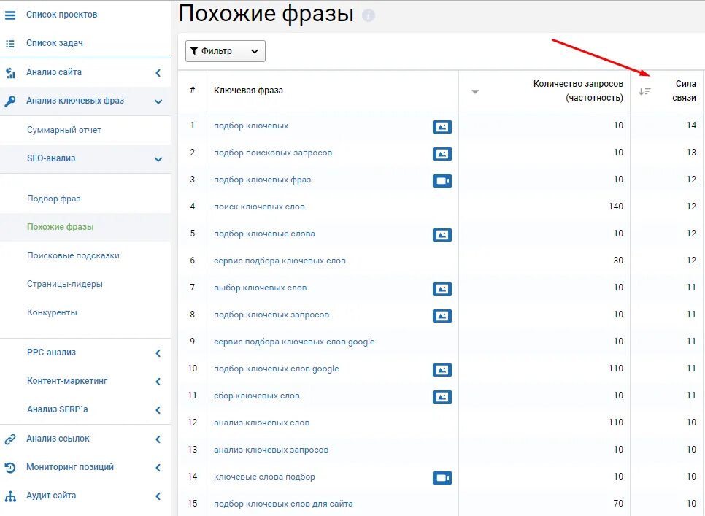Click Сила связи value 13 in row 2
The width and height of the screenshot is (705, 516).
pos(691,153)
